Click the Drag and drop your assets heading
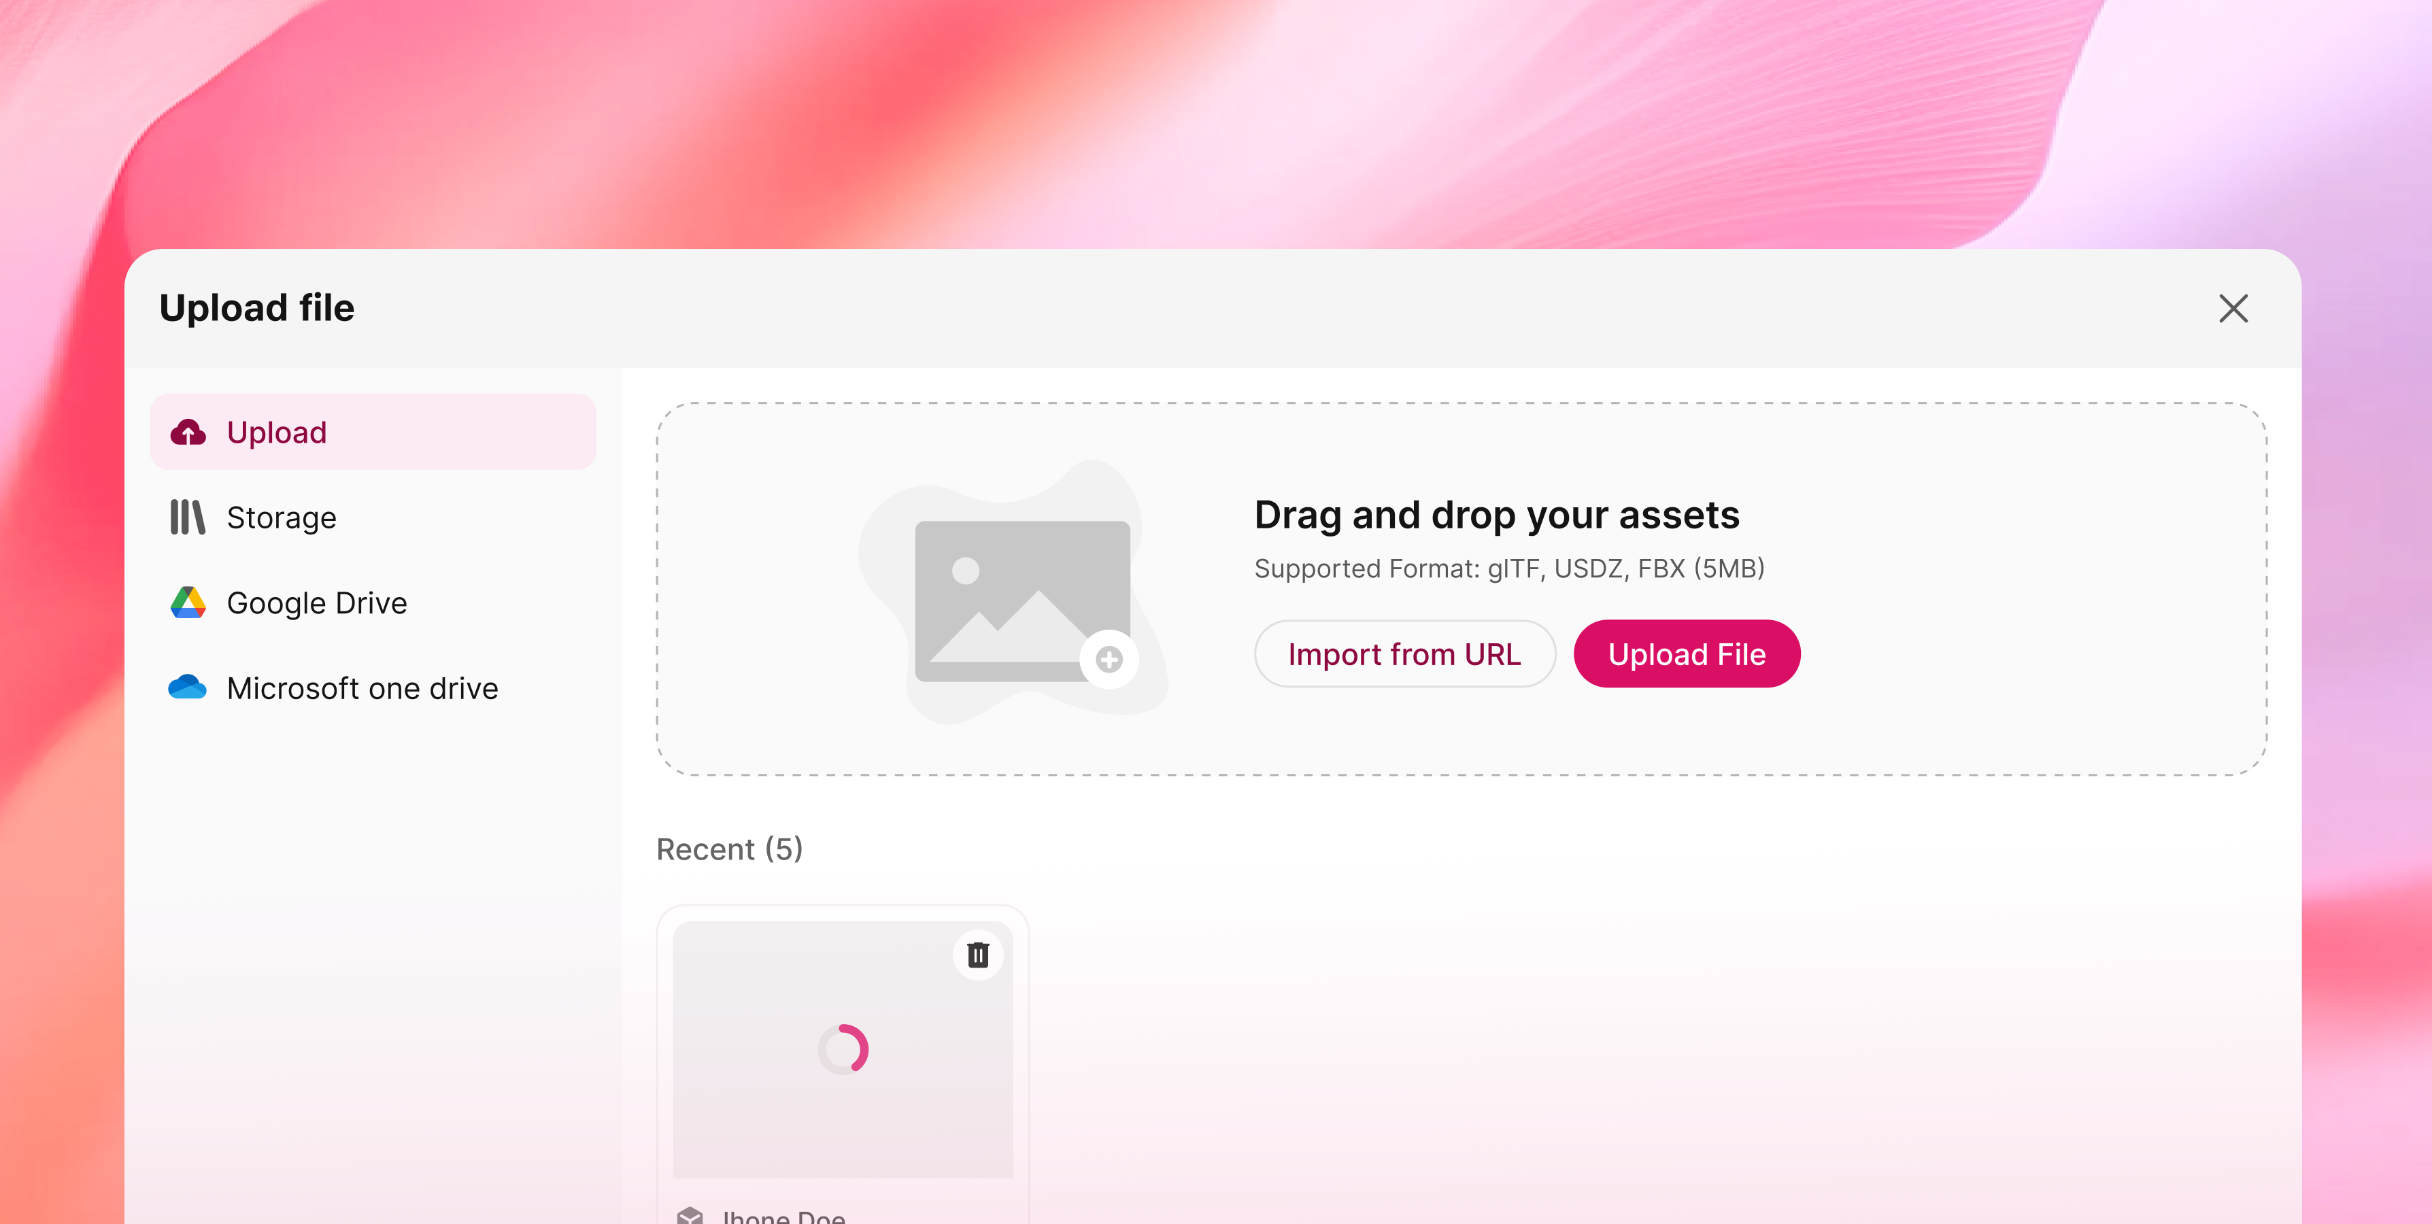The width and height of the screenshot is (2432, 1224). click(x=1496, y=515)
